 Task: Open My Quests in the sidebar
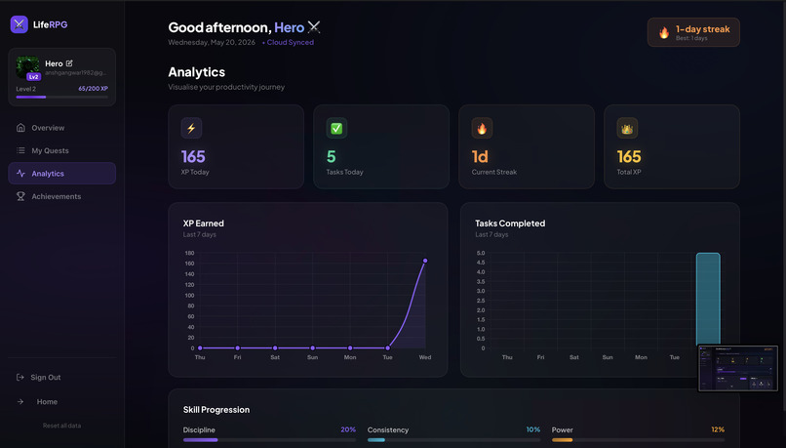[x=61, y=150]
